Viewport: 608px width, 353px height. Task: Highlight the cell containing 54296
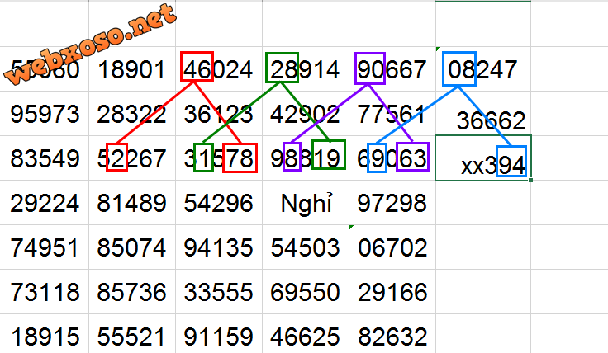[x=219, y=202]
